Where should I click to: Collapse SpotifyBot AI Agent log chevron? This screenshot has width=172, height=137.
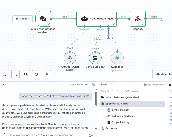[162, 104]
